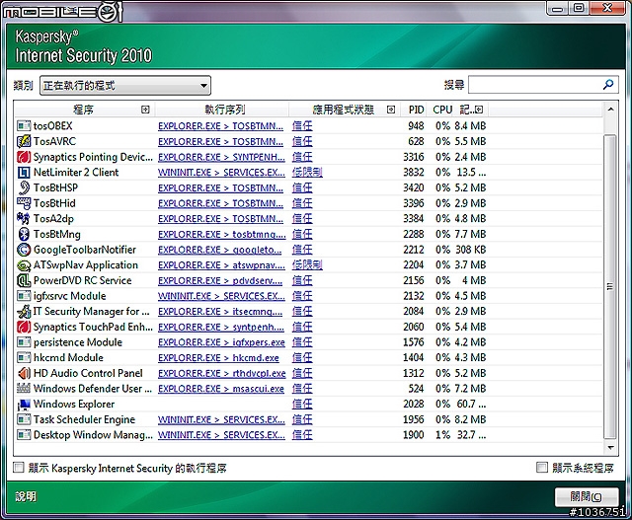Open trust status dropdown for Desktop Window Manager
Image resolution: width=632 pixels, height=520 pixels.
pyautogui.click(x=302, y=434)
